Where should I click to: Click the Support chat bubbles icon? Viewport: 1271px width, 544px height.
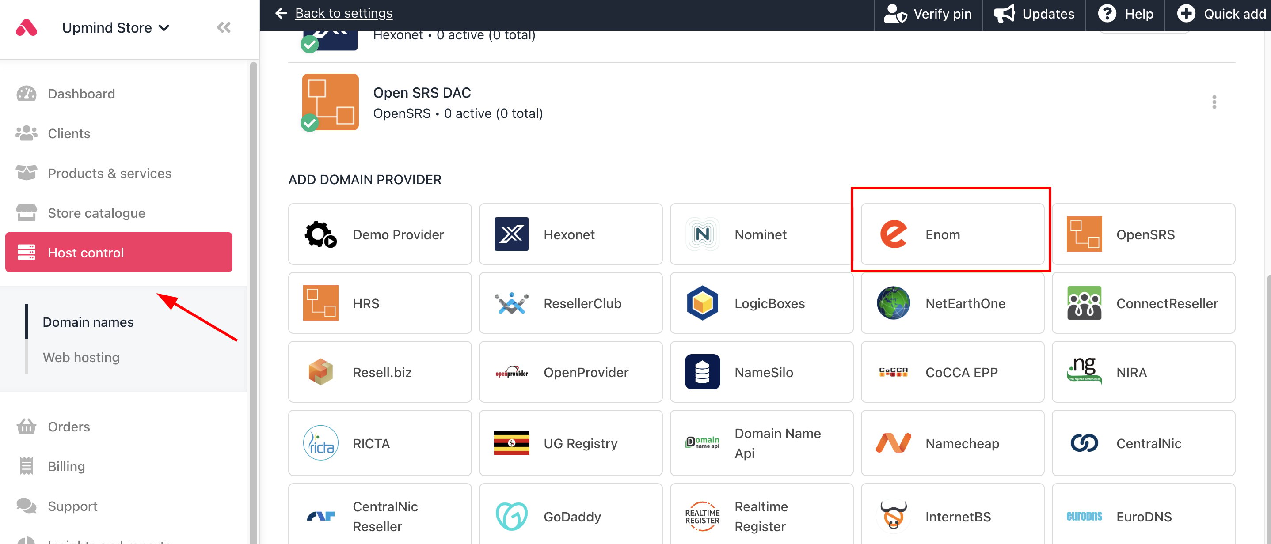(26, 506)
